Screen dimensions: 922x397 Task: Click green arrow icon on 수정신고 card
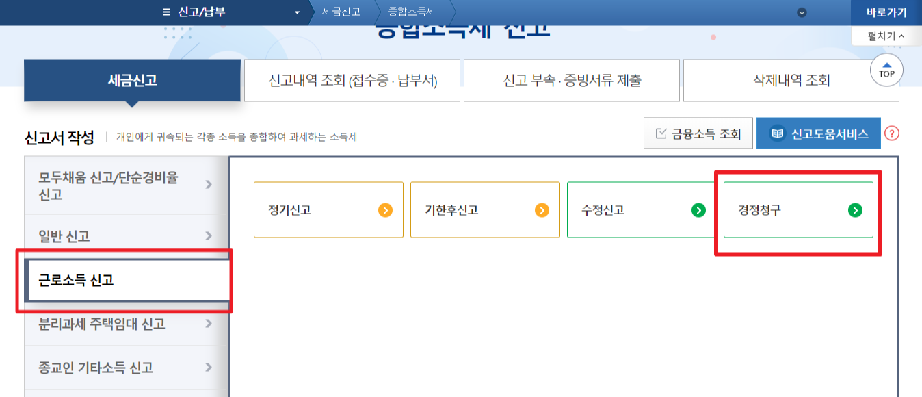coord(698,210)
